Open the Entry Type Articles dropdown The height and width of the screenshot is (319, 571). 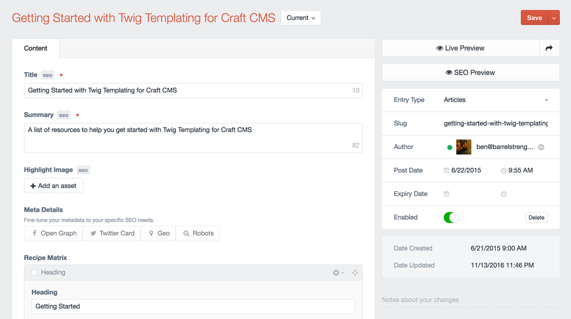pos(495,100)
